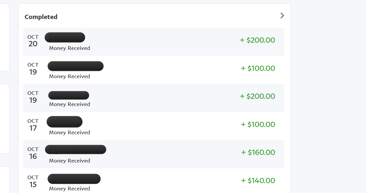Viewport: 366px width, 193px height.
Task: Open the + $140.00 amount
Action: (x=258, y=181)
